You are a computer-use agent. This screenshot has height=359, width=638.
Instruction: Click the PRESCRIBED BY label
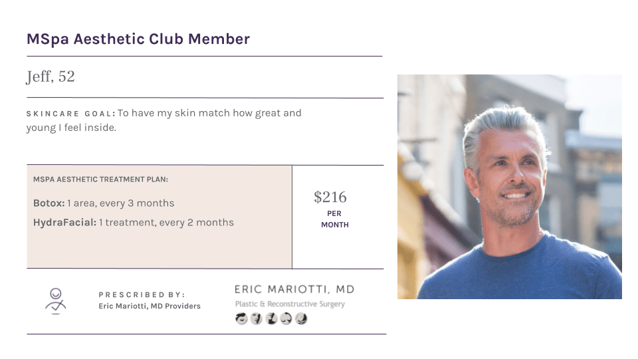[142, 295]
